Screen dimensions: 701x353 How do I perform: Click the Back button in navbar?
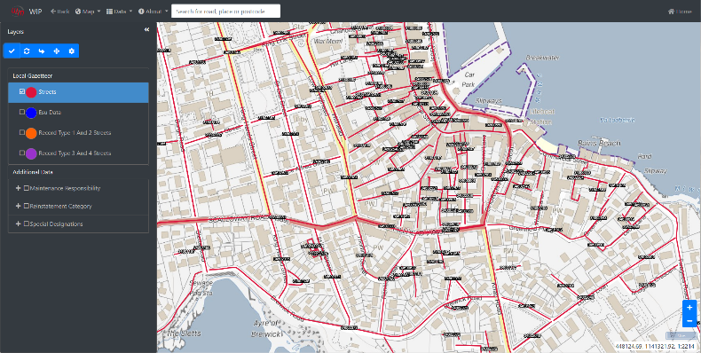coord(60,12)
